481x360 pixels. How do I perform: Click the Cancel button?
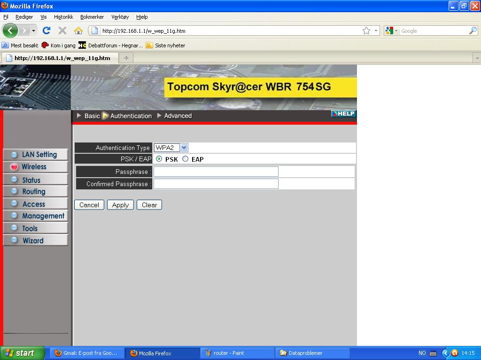[89, 205]
